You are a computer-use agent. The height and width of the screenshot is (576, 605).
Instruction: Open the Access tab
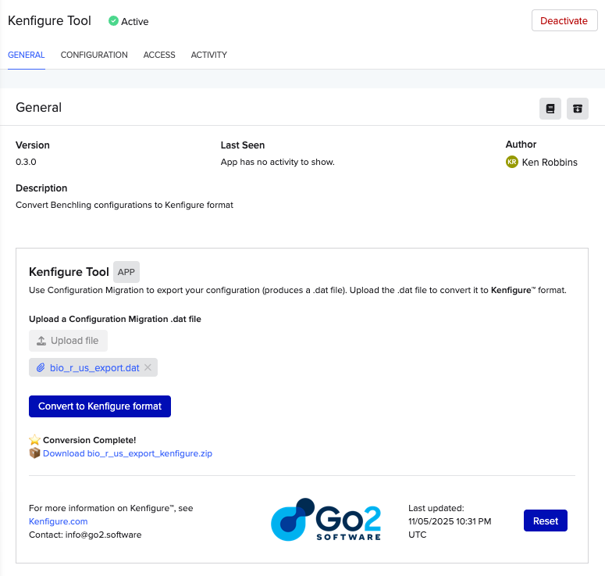tap(159, 55)
